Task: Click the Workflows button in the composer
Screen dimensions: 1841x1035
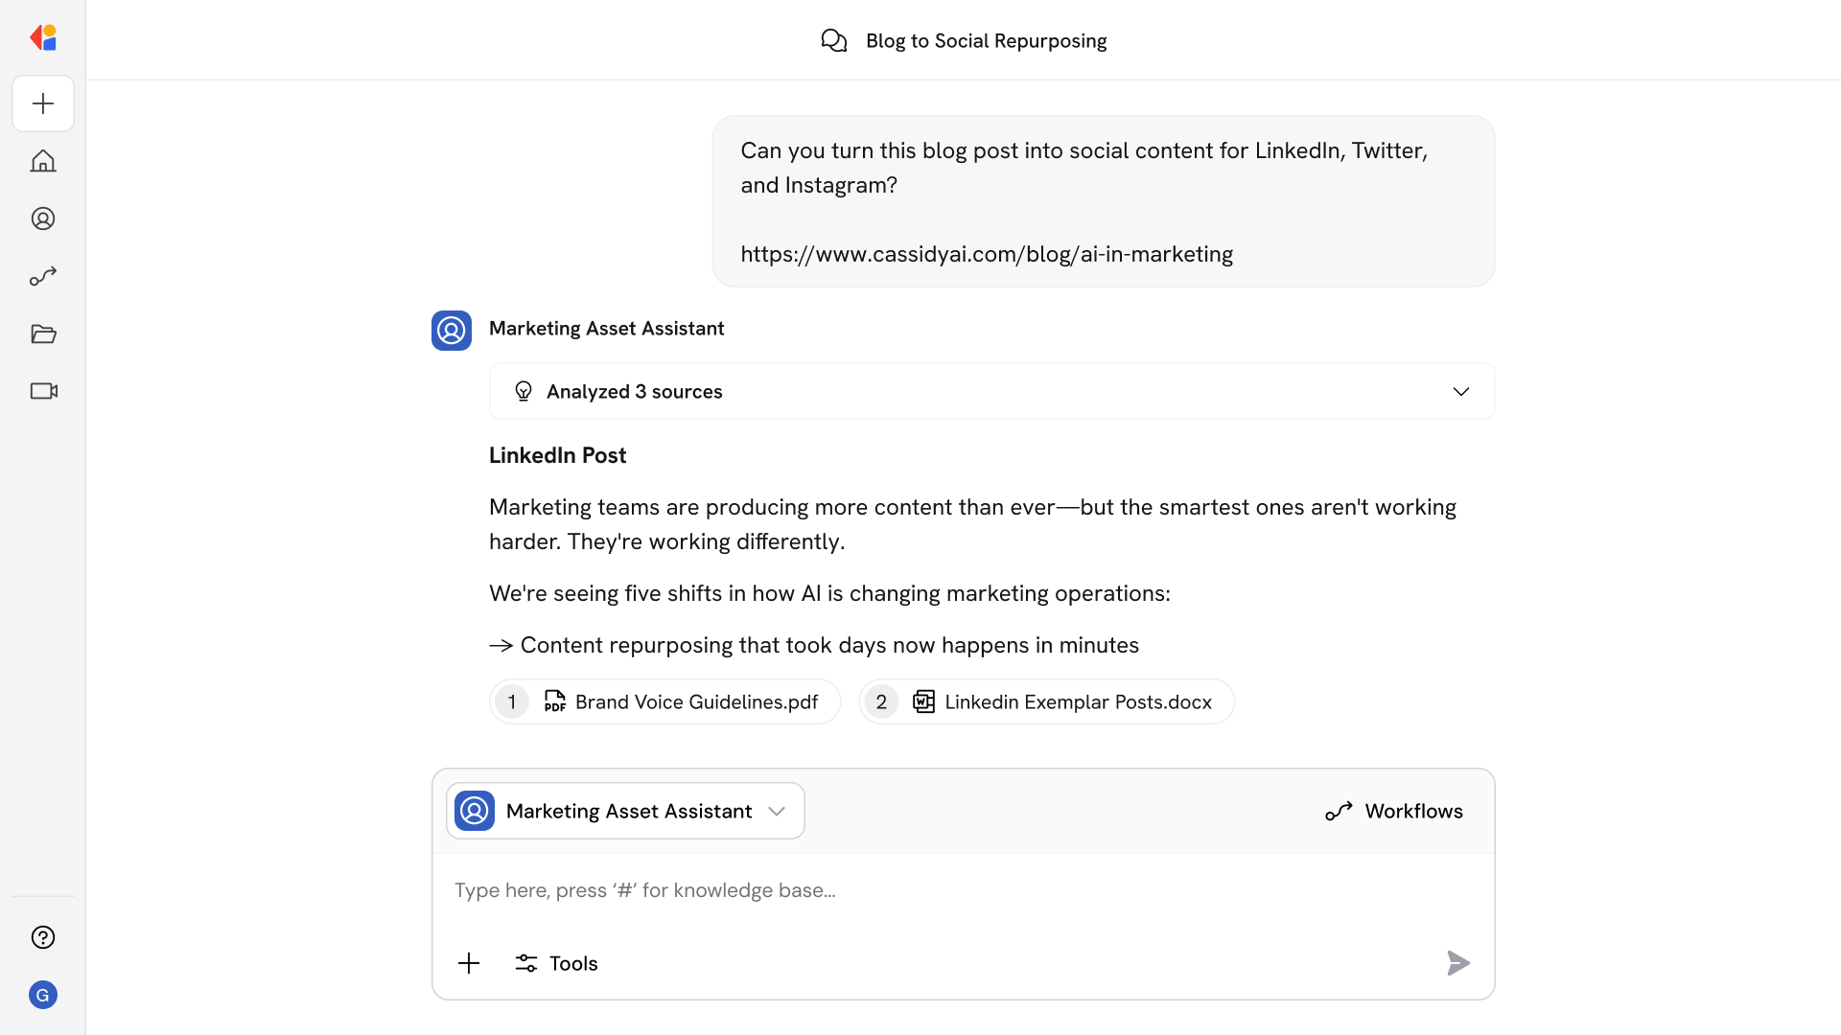Action: point(1394,811)
